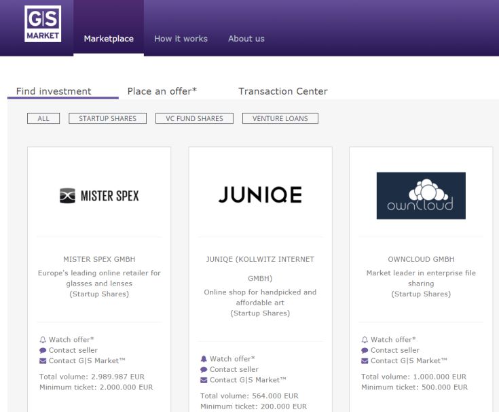499x412 pixels.
Task: Watch offer for JUNIQE
Action: tap(232, 359)
